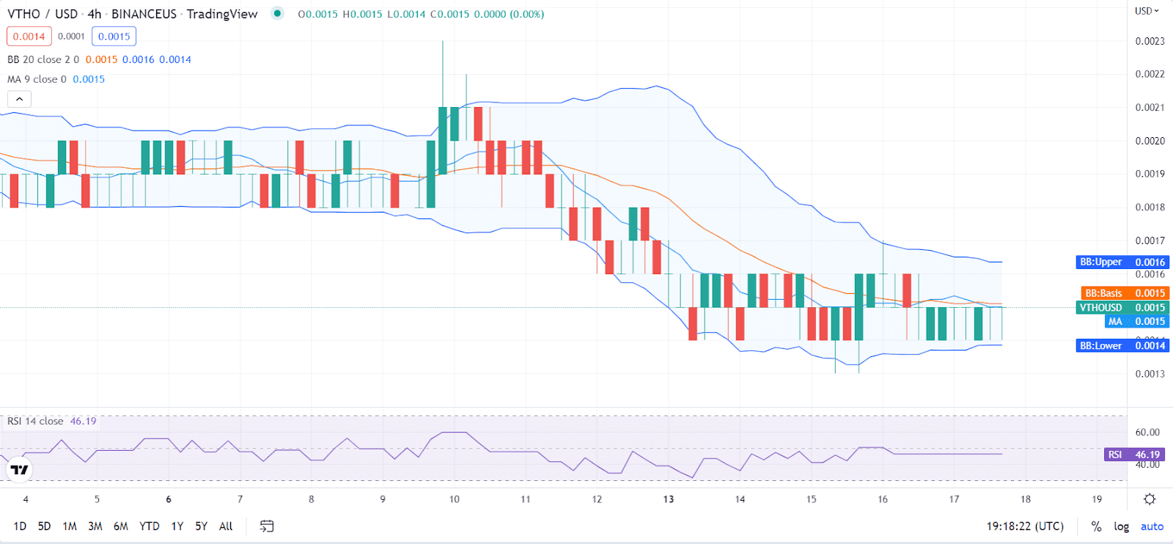Image resolution: width=1173 pixels, height=544 pixels.
Task: Click the TradingView logo icon
Action: [x=20, y=470]
